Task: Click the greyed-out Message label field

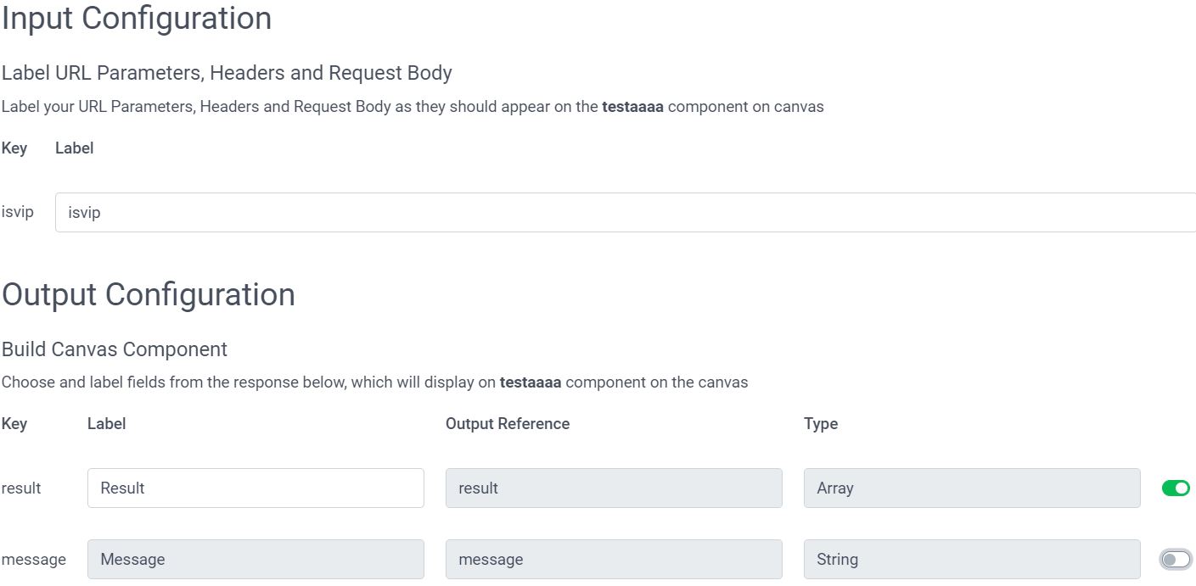Action: pos(255,559)
